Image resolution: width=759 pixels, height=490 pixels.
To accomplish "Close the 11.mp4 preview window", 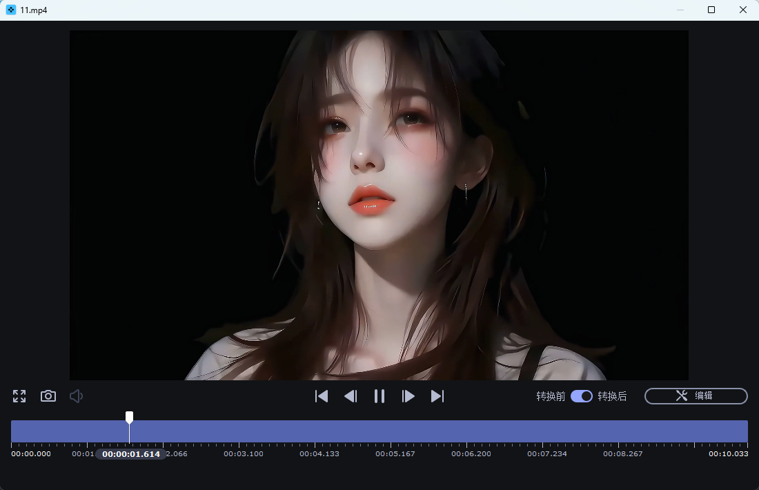I will coord(743,10).
